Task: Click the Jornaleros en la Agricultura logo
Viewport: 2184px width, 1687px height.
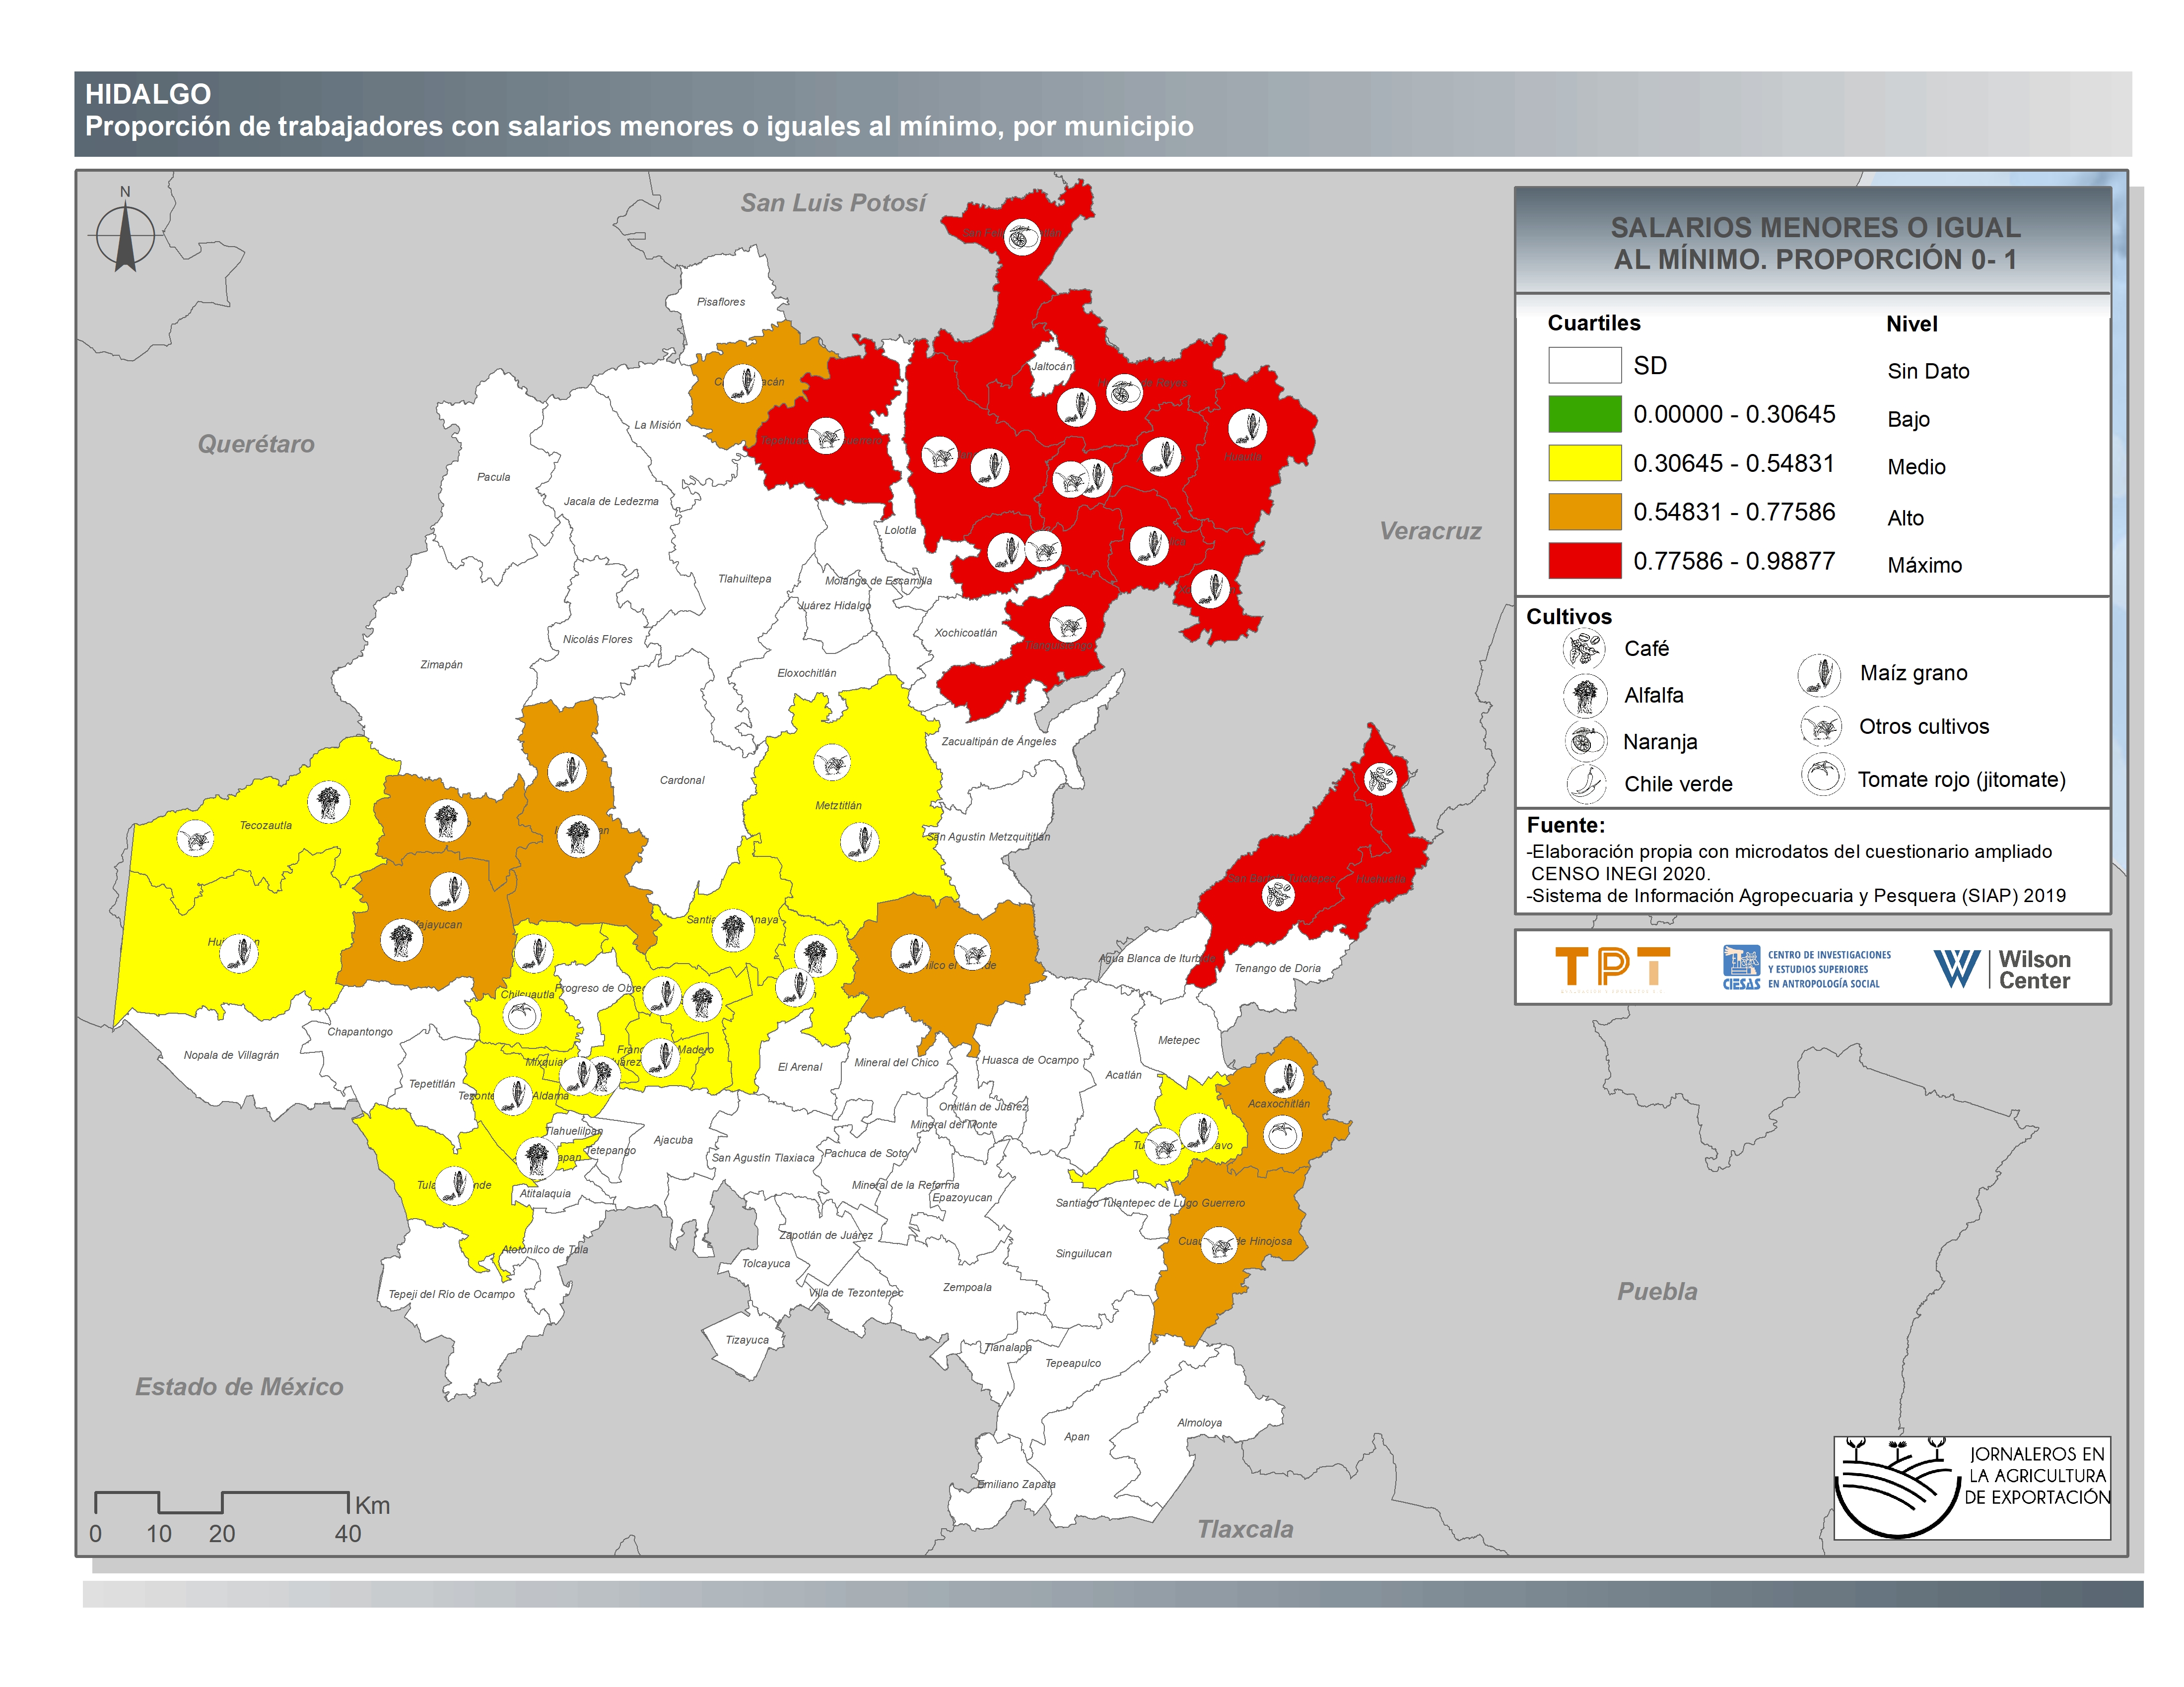Action: pos(1971,1488)
